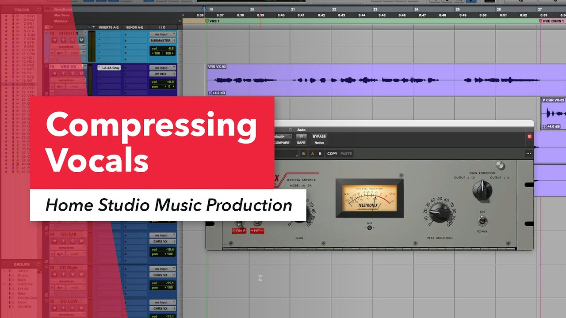566x318 pixels.
Task: Open VRS VX input selector showing no input
Action: [162, 68]
